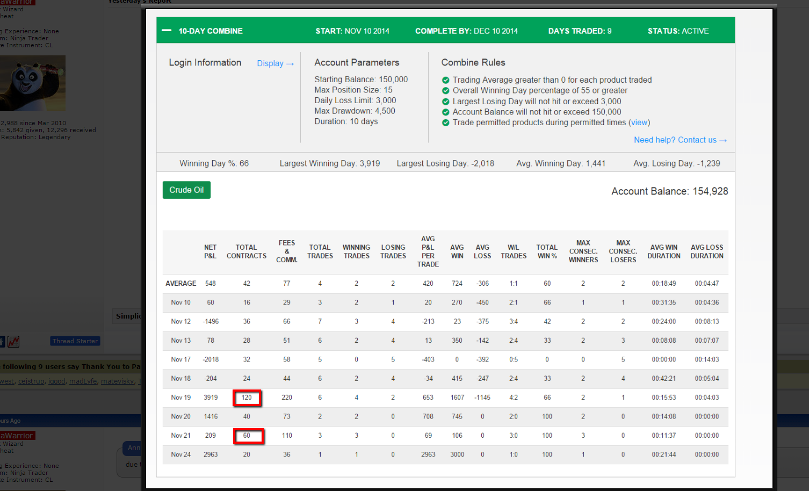Select the Nov 13 row date
809x491 pixels.
pos(181,340)
